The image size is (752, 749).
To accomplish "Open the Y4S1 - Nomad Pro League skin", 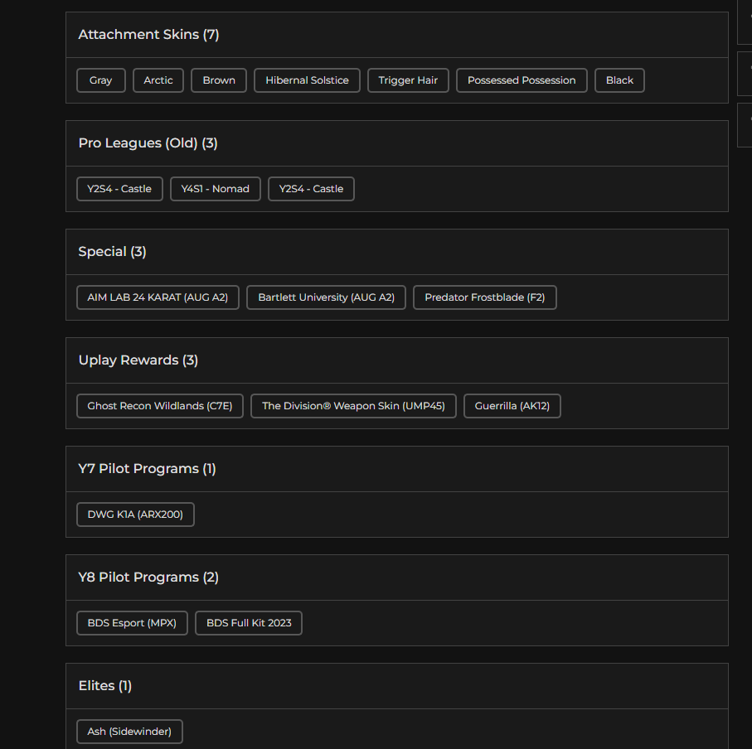I will pyautogui.click(x=216, y=189).
